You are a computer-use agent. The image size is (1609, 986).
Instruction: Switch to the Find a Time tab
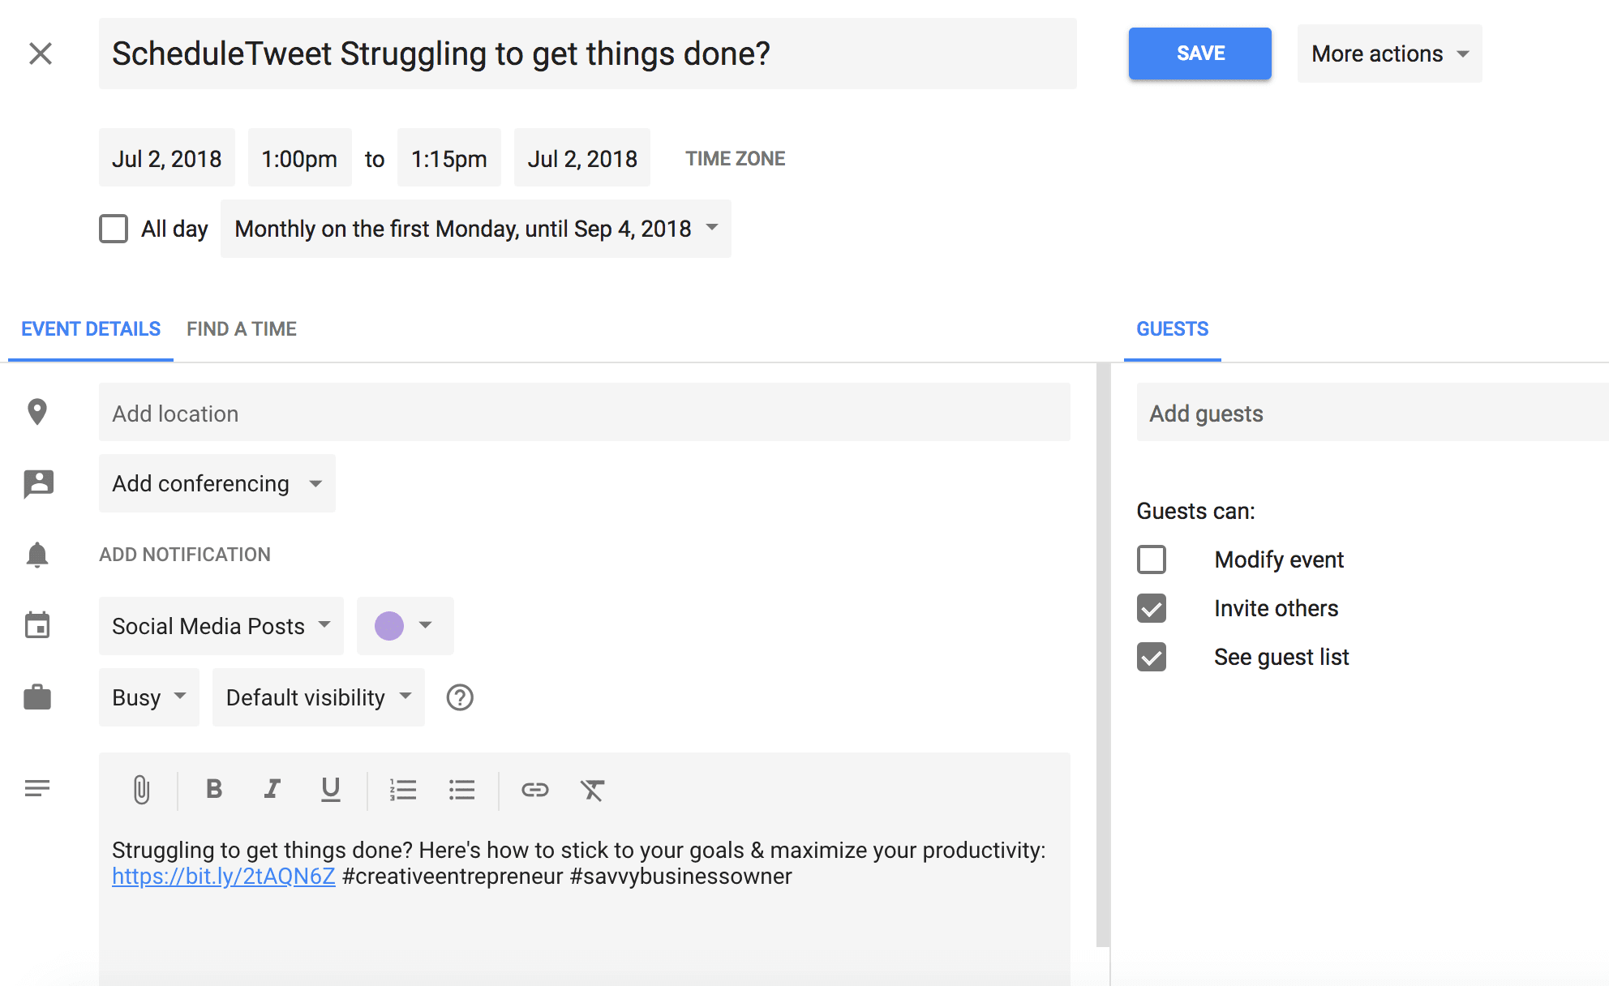[x=242, y=329]
